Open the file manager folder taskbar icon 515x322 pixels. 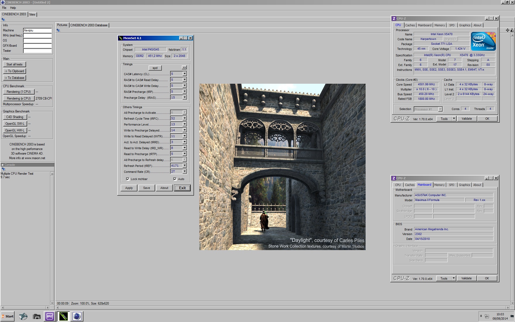tap(37, 316)
